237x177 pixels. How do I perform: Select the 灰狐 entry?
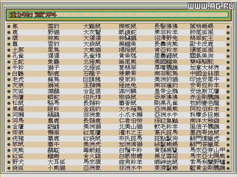[18, 91]
